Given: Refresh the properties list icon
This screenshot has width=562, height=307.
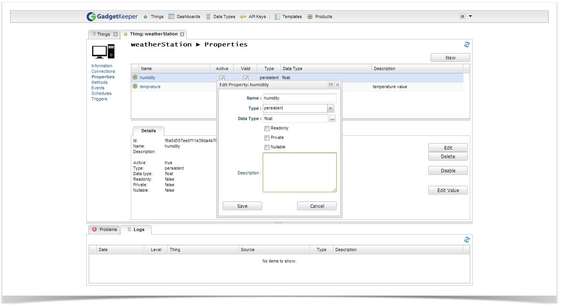Looking at the screenshot, I should tap(467, 44).
